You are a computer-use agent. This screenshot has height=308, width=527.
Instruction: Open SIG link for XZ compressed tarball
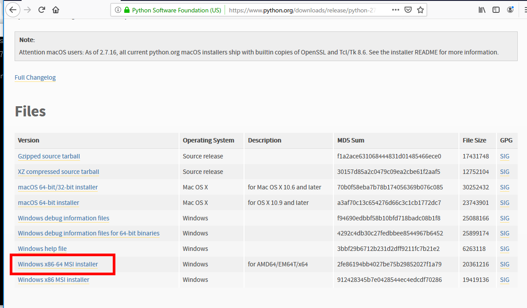click(x=504, y=172)
